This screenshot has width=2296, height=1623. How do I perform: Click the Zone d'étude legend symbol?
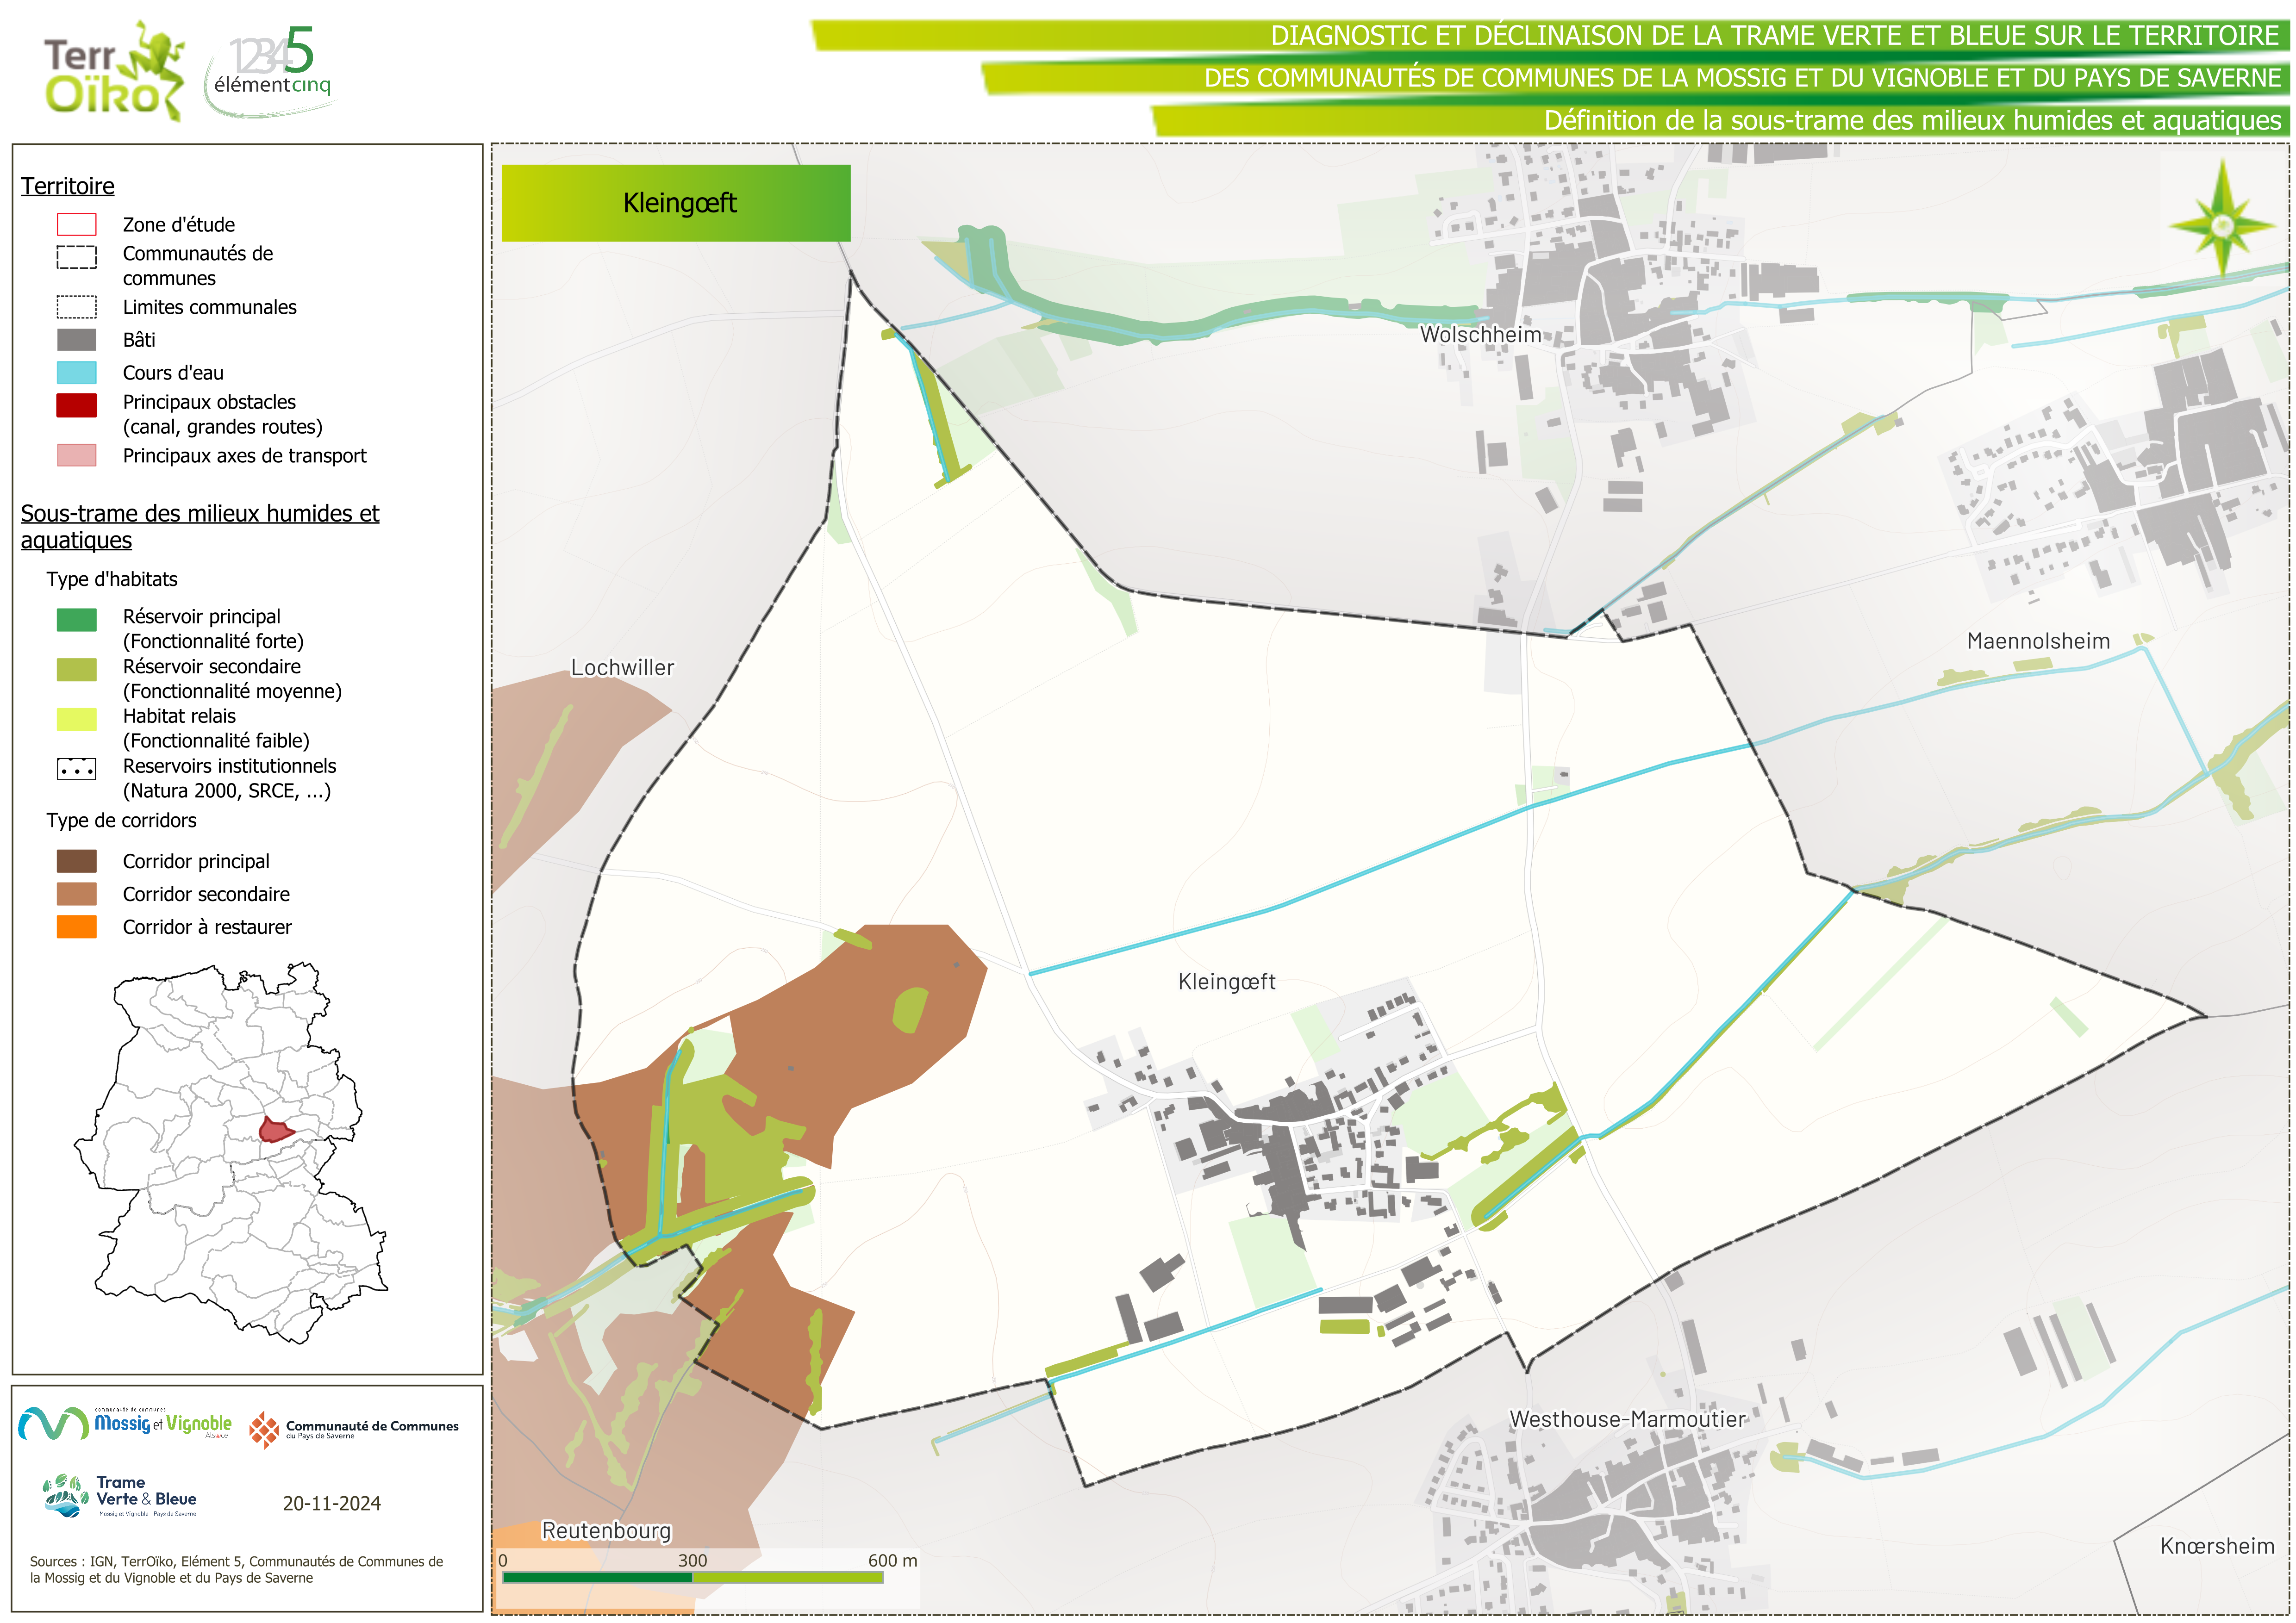76,224
